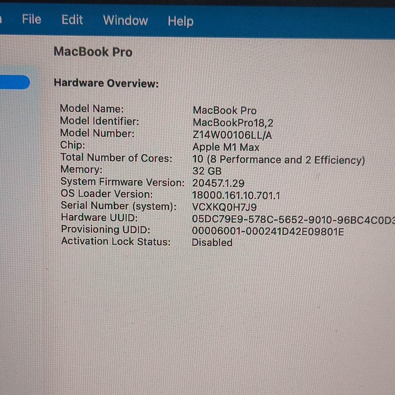Open the File menu
Viewport: 395px width, 395px height.
pyautogui.click(x=32, y=19)
